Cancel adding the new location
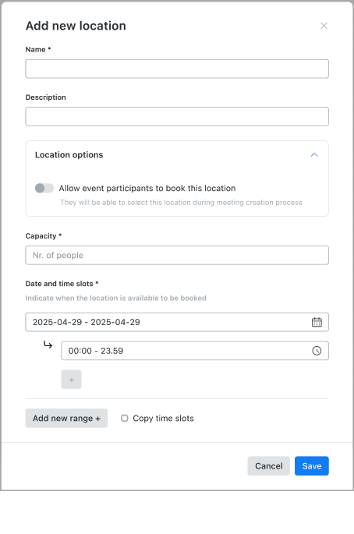The height and width of the screenshot is (534, 354). [268, 466]
